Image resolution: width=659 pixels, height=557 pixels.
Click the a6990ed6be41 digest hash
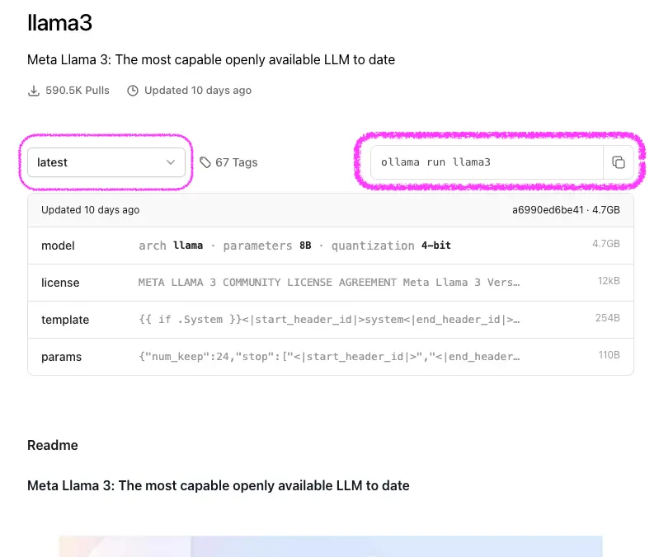[548, 210]
